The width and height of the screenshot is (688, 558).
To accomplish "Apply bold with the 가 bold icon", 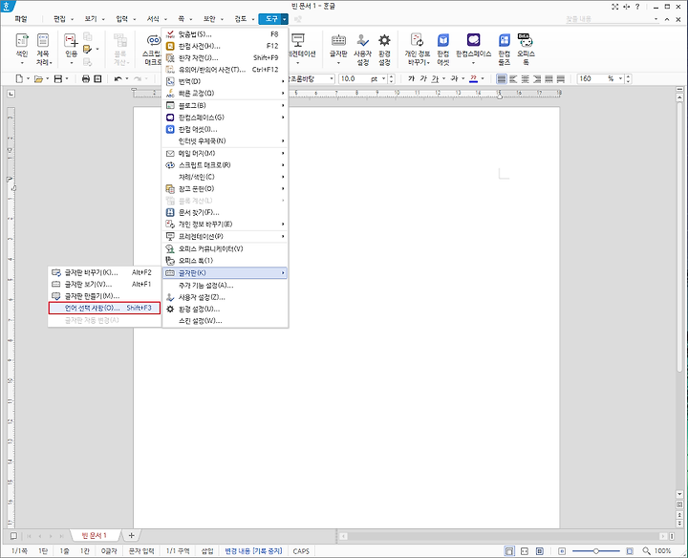I will tap(411, 78).
